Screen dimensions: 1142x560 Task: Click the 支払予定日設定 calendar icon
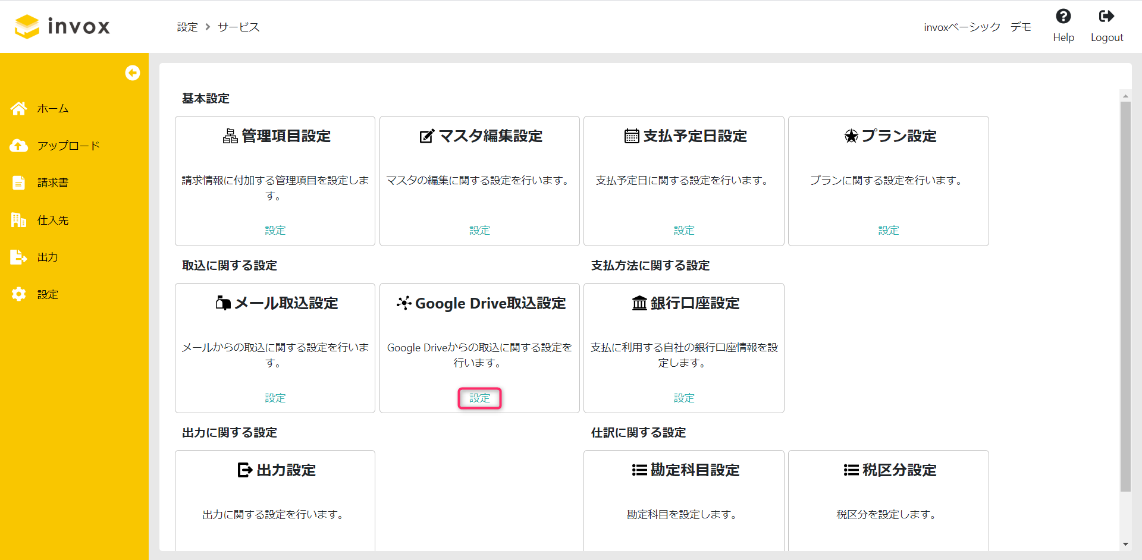(x=632, y=136)
